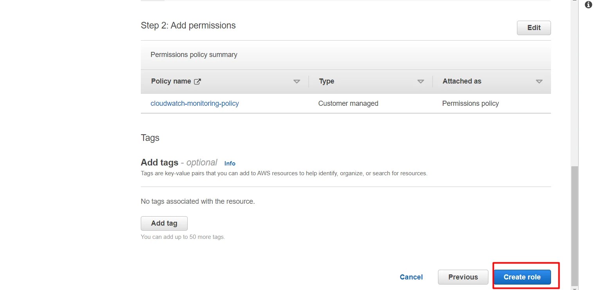Open the Type column sort dropdown
This screenshot has width=594, height=290.
coord(421,82)
